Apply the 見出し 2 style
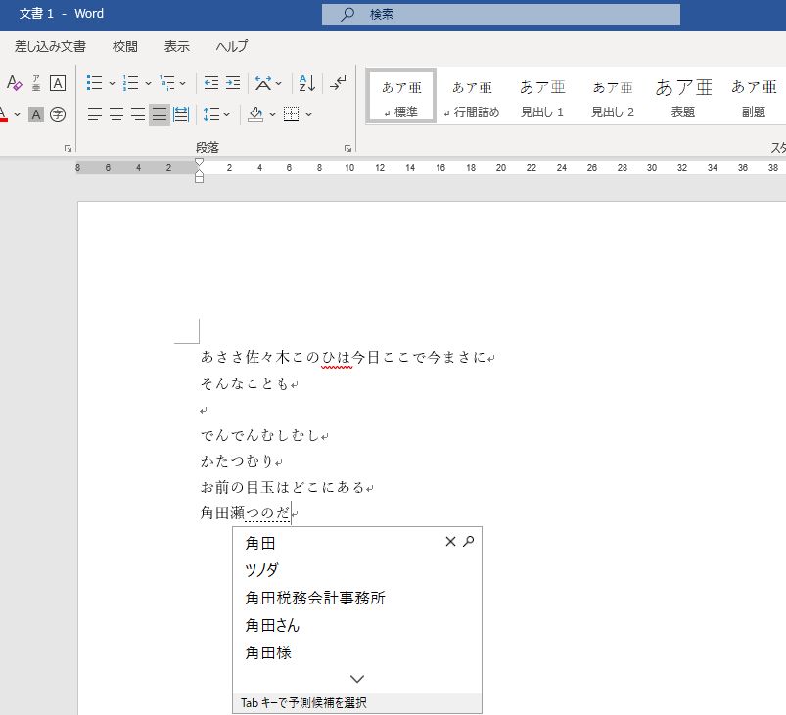The height and width of the screenshot is (715, 786). [613, 96]
